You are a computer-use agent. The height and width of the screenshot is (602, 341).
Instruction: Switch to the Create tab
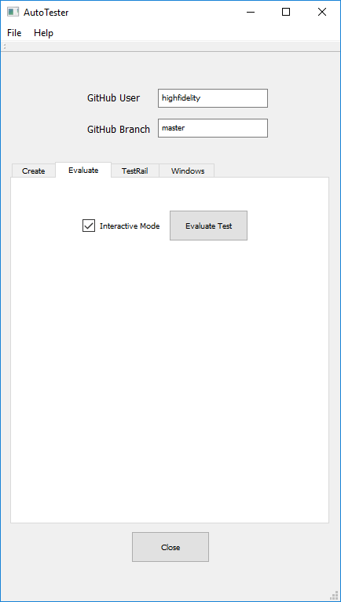[34, 171]
